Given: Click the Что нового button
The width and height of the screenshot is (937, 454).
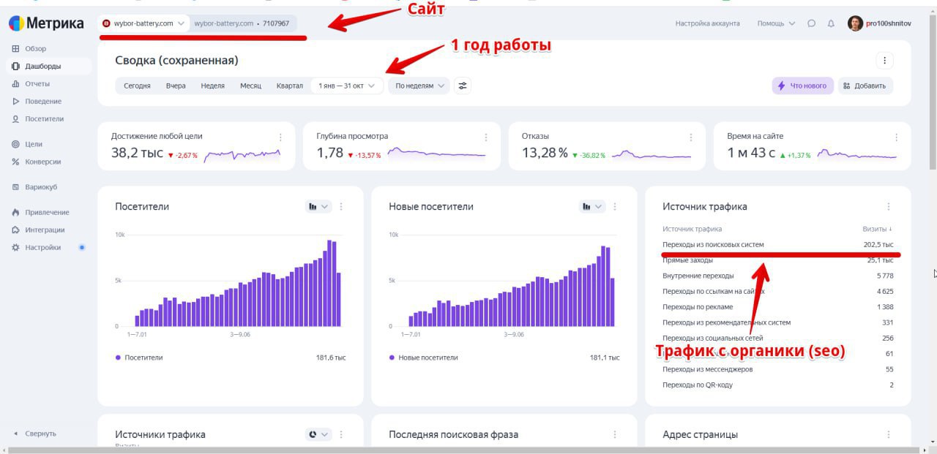Looking at the screenshot, I should tap(802, 86).
